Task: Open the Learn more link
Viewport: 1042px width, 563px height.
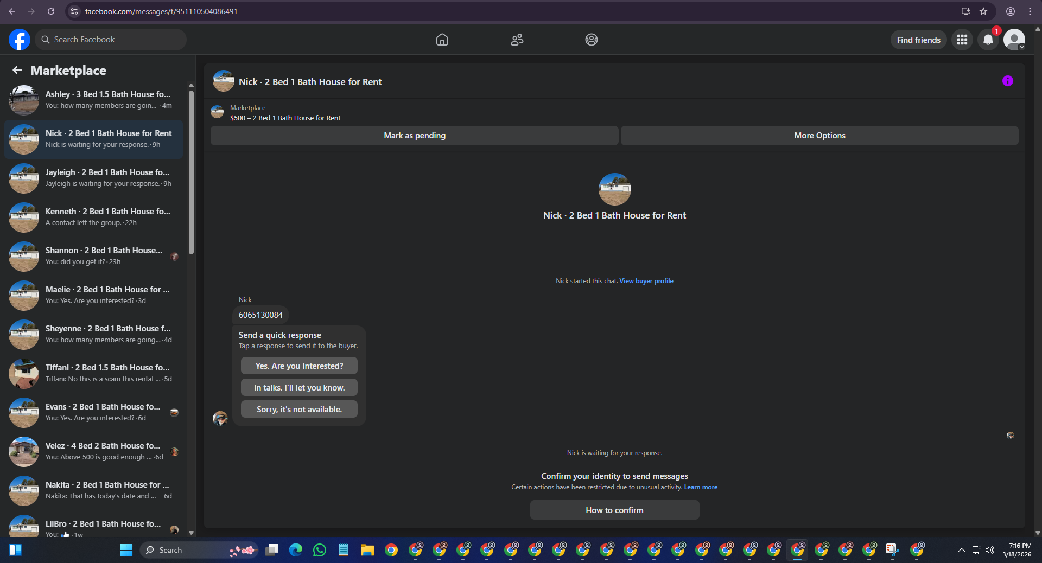Action: [x=701, y=487]
